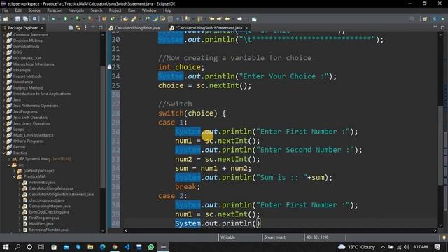Open Chrome from the taskbar
Screen dimensions: 448x252
pyautogui.click(x=115, y=247)
